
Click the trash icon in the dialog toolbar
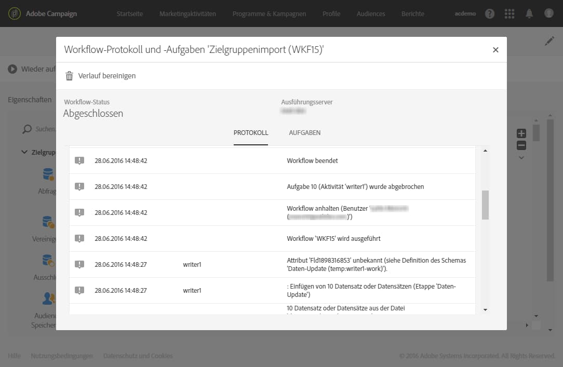[70, 75]
